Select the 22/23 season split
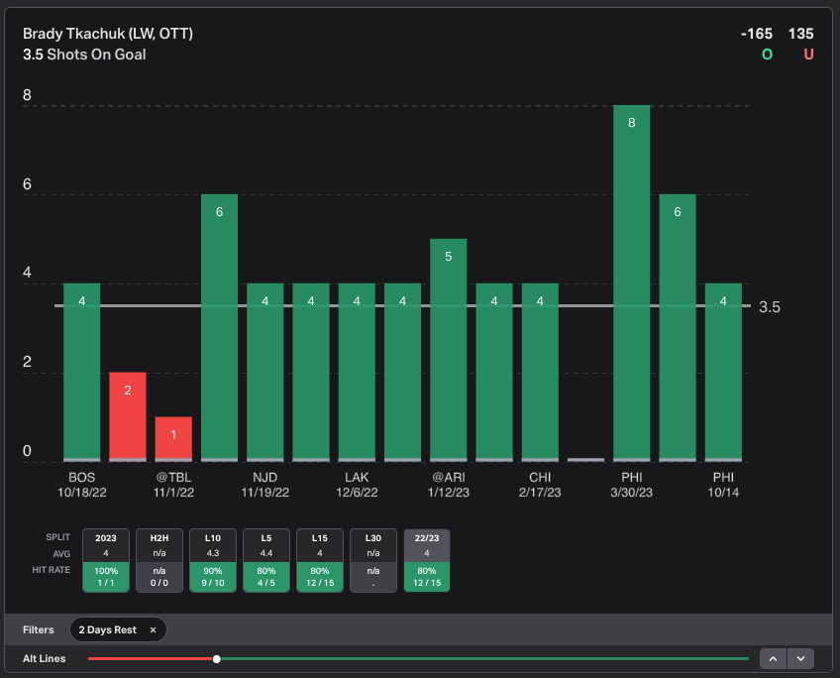Screen dimensions: 840x678 tap(427, 560)
